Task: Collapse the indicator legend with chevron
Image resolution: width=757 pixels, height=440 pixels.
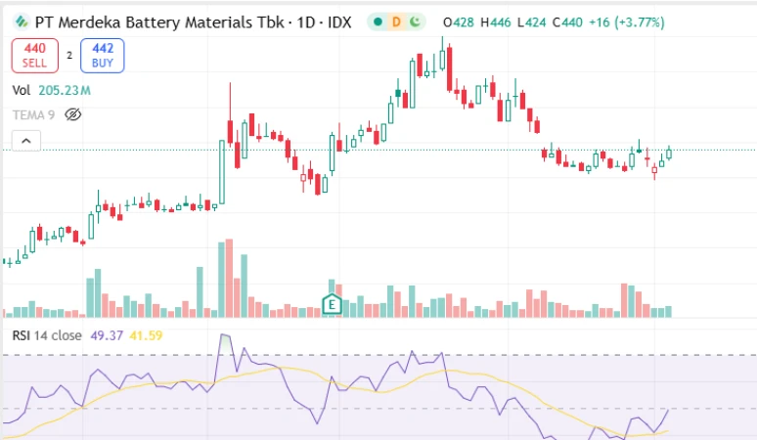Action: pos(26,142)
